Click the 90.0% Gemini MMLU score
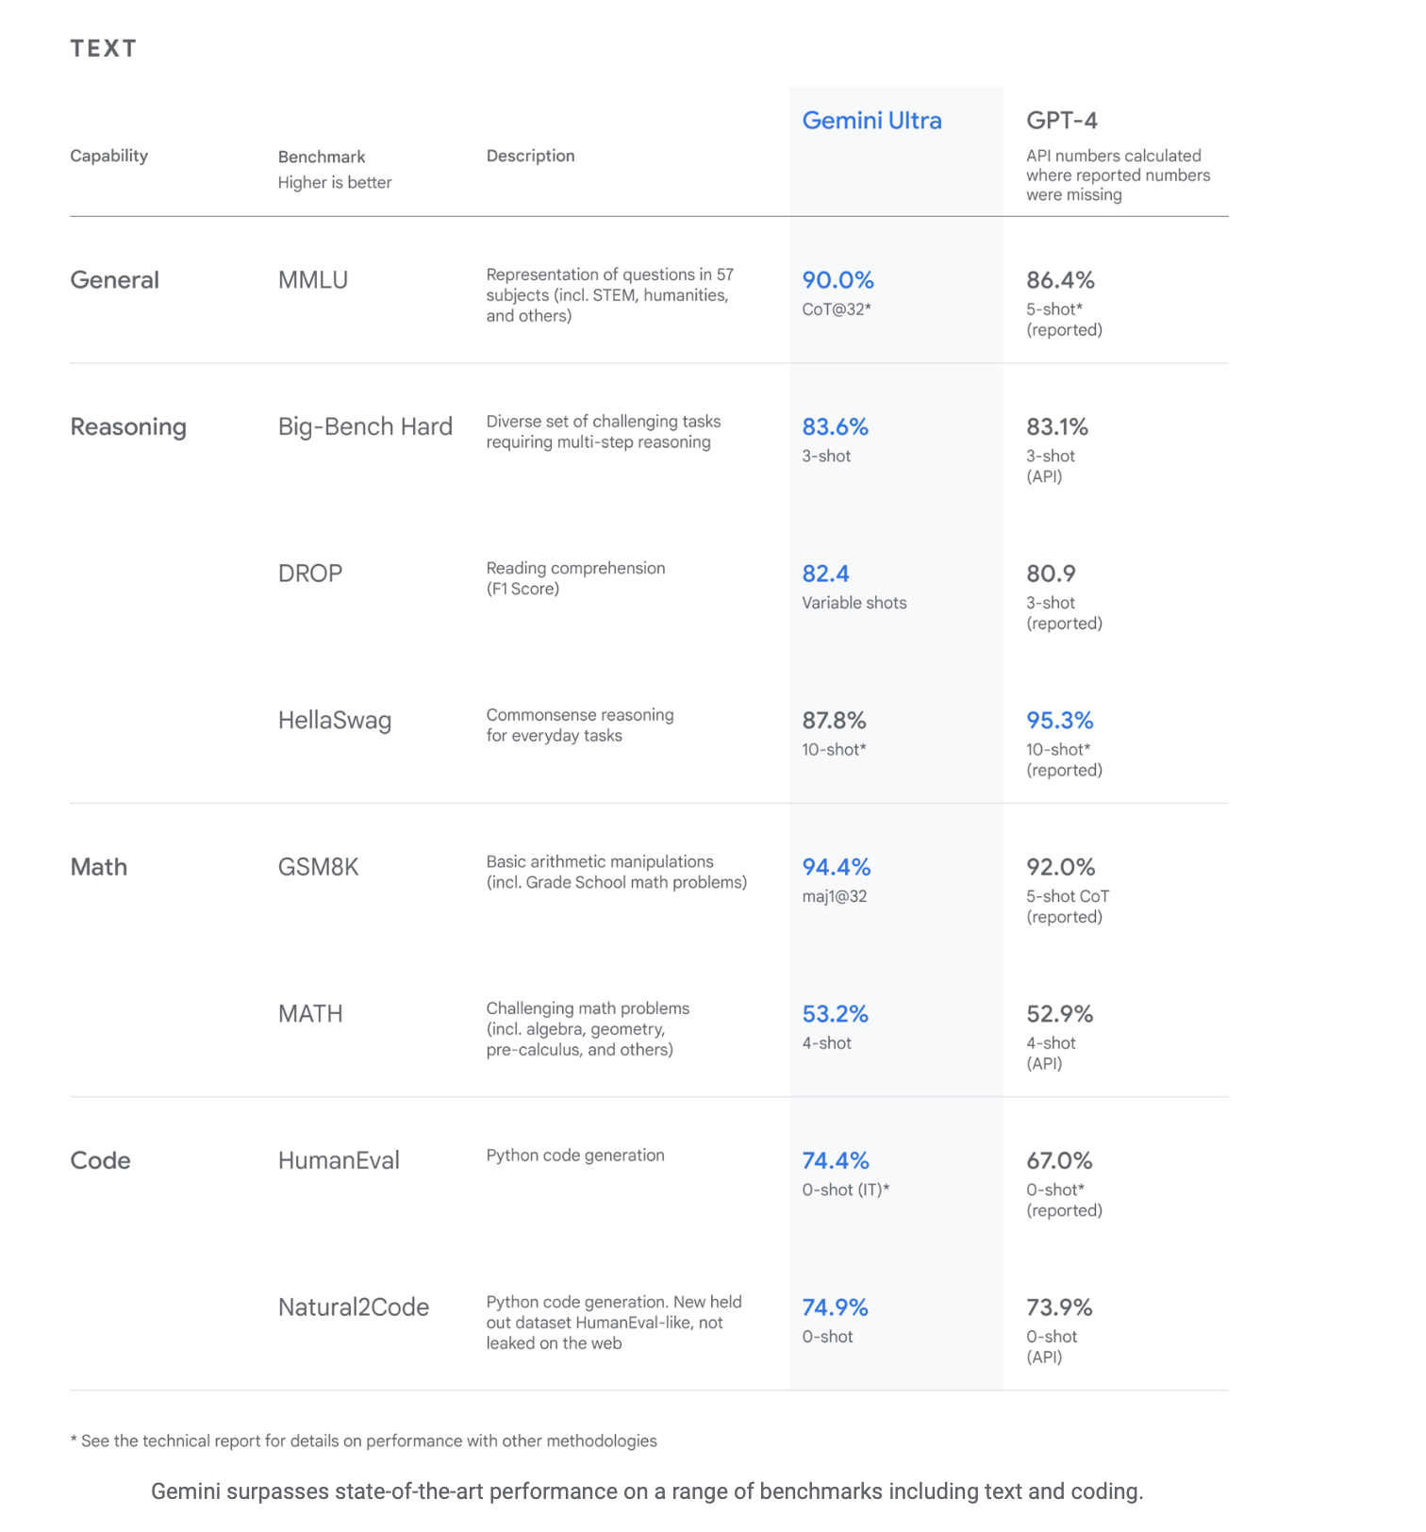The height and width of the screenshot is (1532, 1426). point(837,280)
